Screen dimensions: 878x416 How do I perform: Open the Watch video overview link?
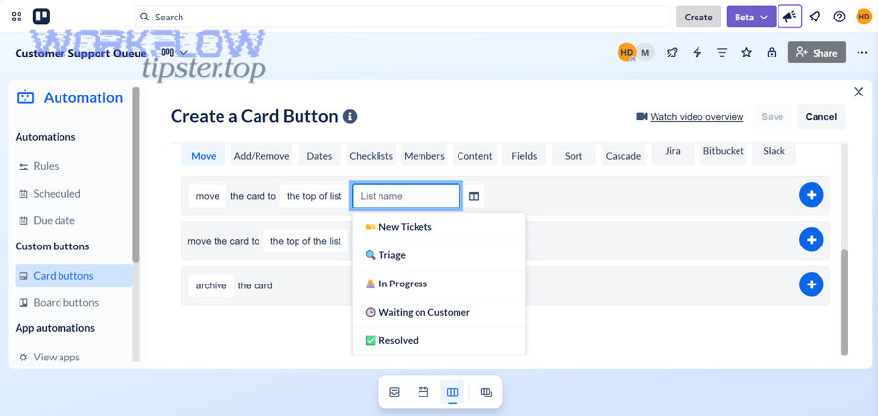(x=697, y=116)
